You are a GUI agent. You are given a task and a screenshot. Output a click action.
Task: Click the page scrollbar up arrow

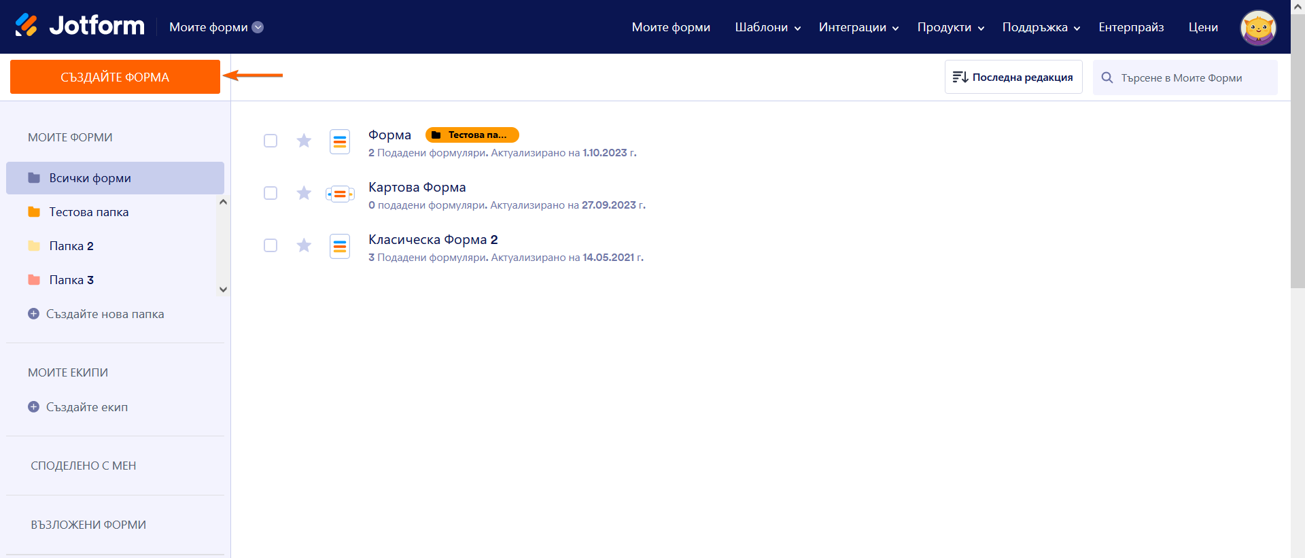pos(1298,6)
